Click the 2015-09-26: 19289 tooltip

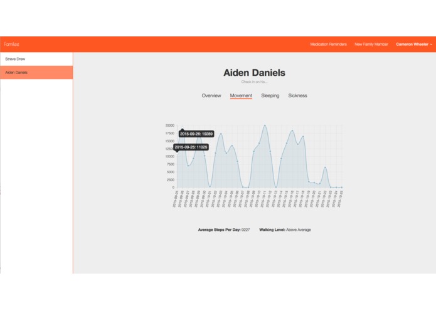(x=196, y=134)
